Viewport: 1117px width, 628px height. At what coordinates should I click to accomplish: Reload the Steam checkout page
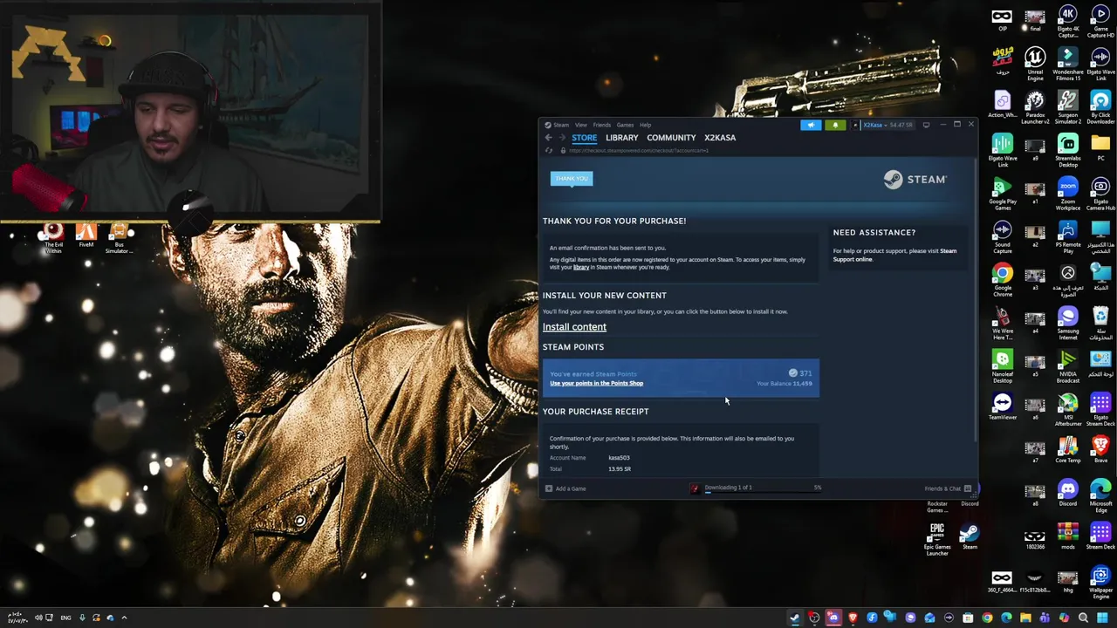click(x=549, y=151)
